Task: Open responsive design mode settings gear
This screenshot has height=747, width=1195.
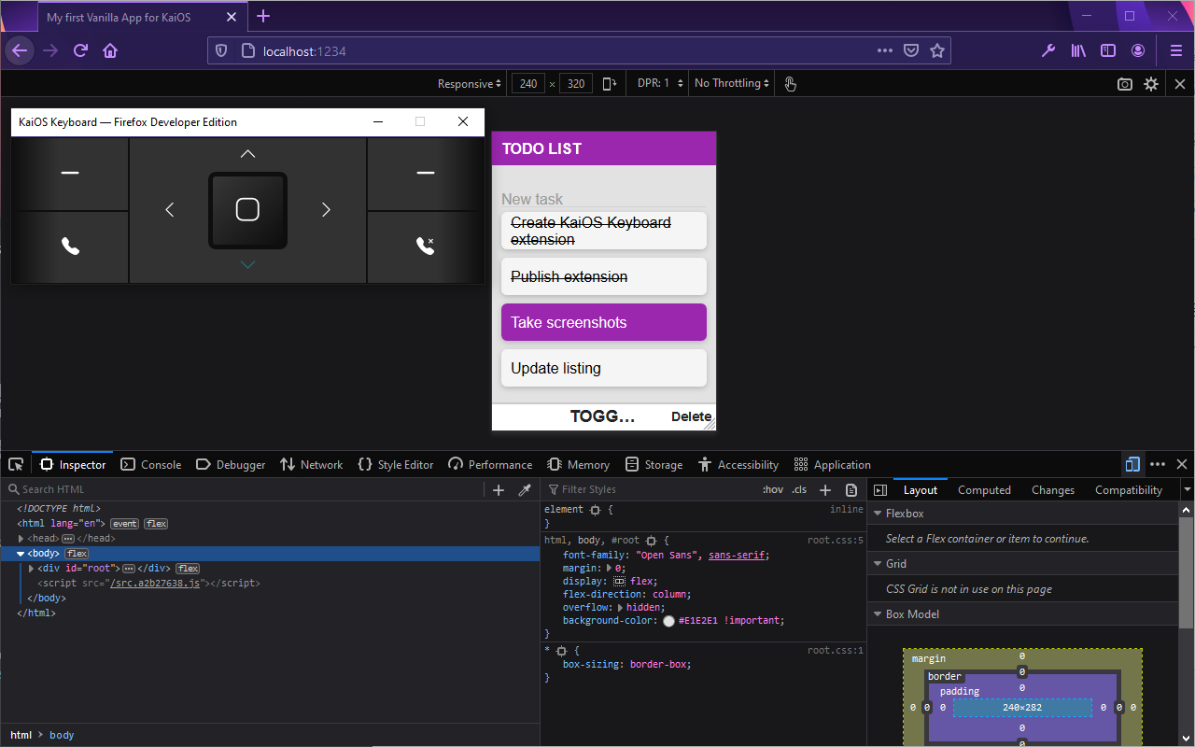Action: click(1151, 83)
